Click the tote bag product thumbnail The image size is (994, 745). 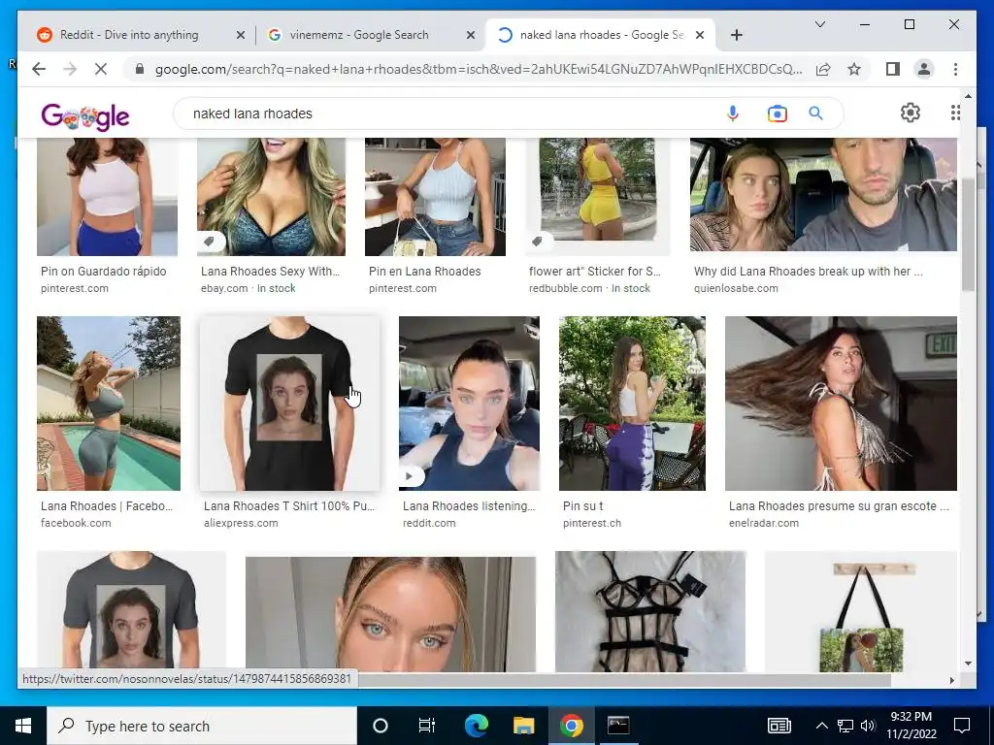click(860, 611)
